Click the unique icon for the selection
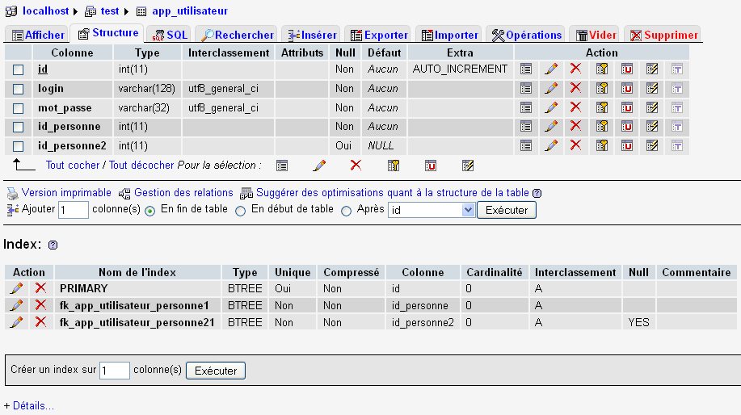The image size is (741, 415). point(431,166)
